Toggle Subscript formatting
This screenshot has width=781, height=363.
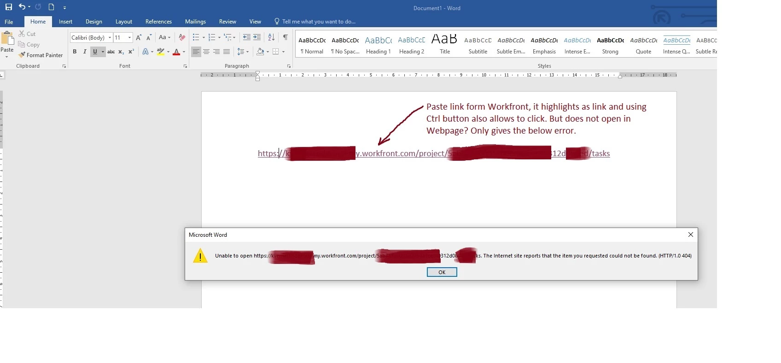tap(121, 52)
